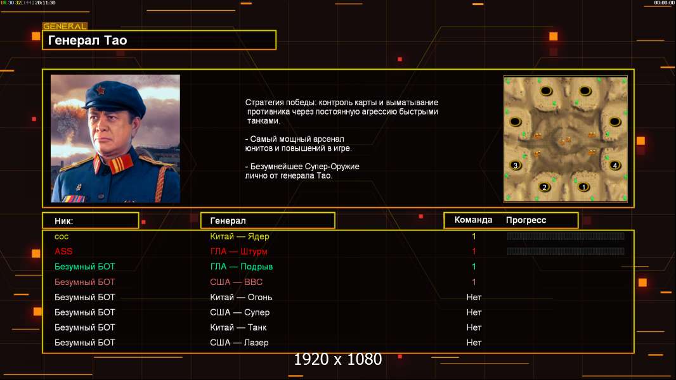676x380 pixels.
Task: Click the progress bar in the ASS row
Action: click(x=566, y=251)
